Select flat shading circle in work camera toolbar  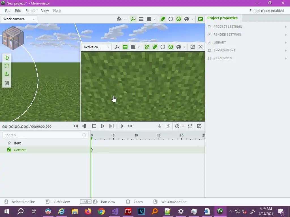(171, 19)
